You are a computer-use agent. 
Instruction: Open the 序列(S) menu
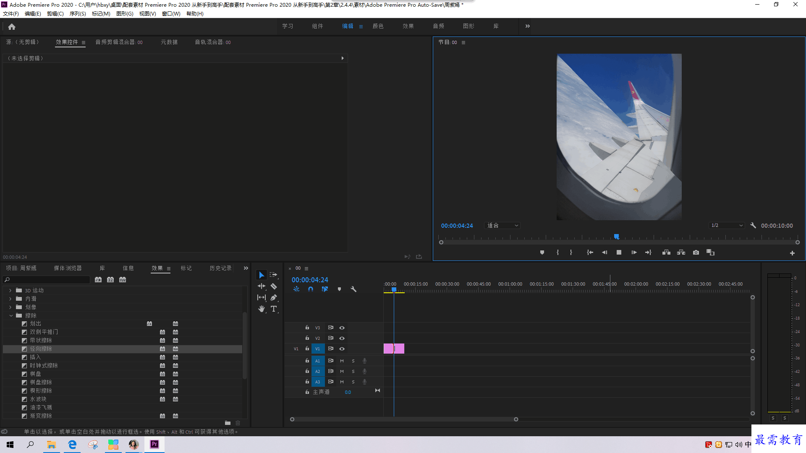coord(78,14)
